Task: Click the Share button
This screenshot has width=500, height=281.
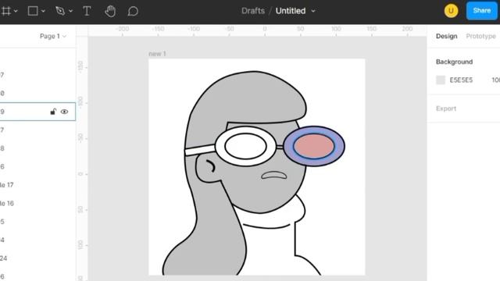Action: [x=481, y=11]
